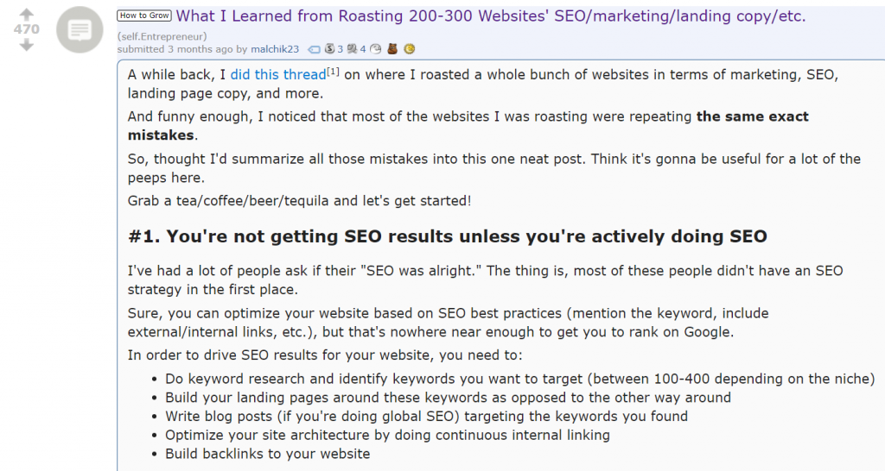Downvote the post with the down arrow
The image size is (885, 471).
click(27, 45)
